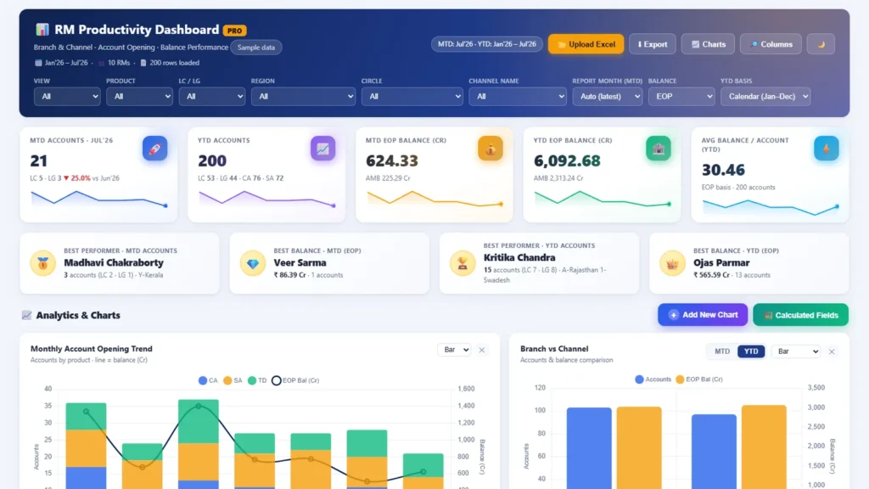Viewport: 869px width, 489px height.
Task: Click the medal icon beside Madhavi Chakraborty
Action: click(x=43, y=263)
